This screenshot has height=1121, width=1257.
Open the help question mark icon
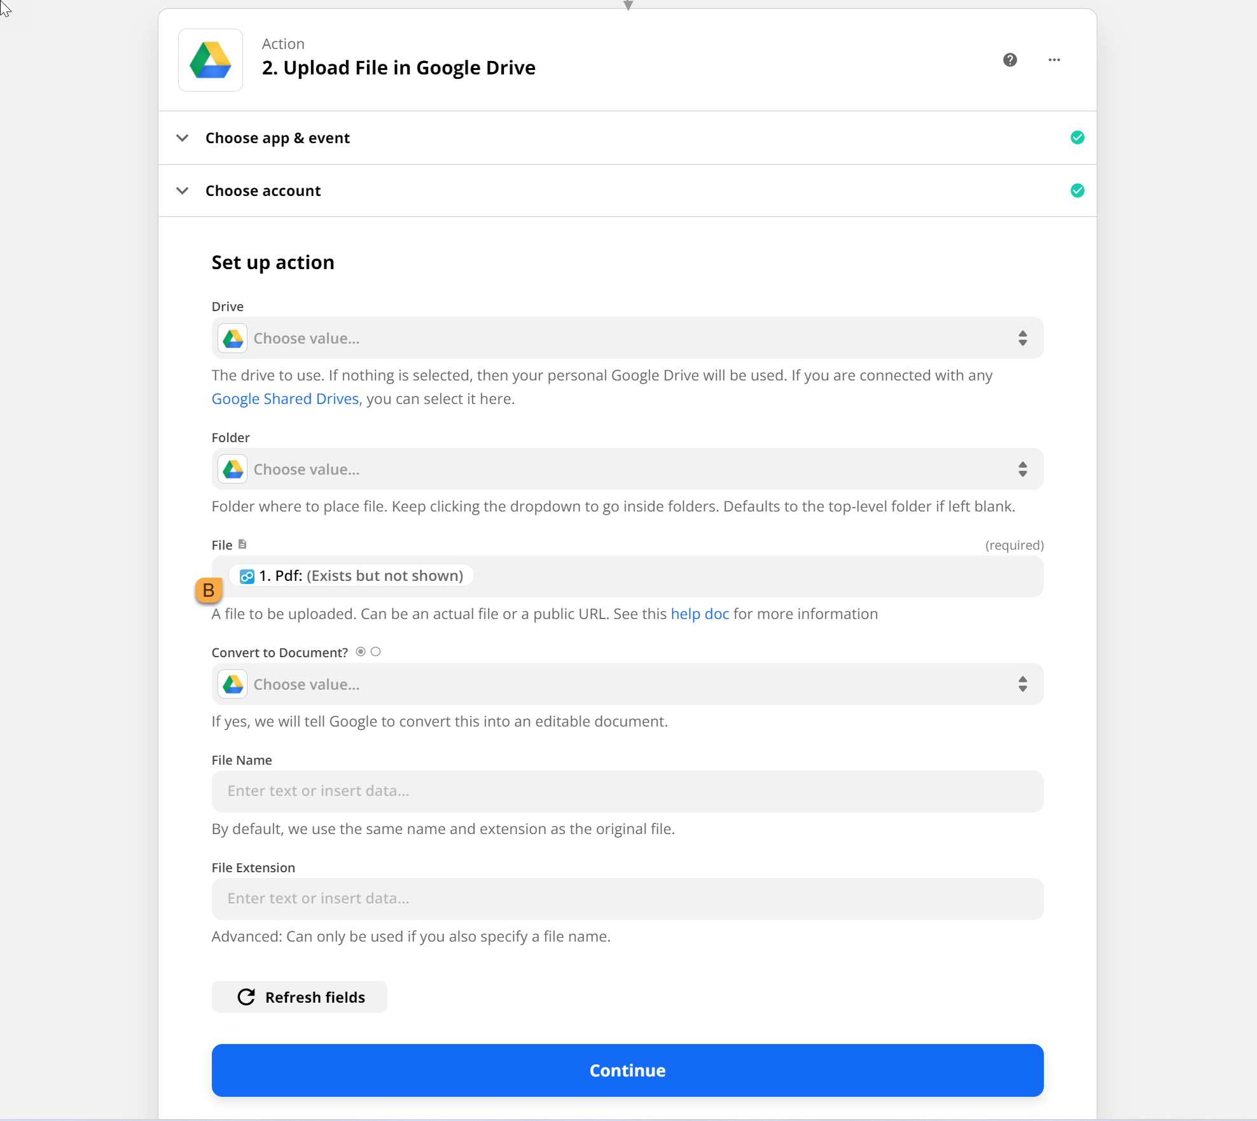pyautogui.click(x=1010, y=60)
